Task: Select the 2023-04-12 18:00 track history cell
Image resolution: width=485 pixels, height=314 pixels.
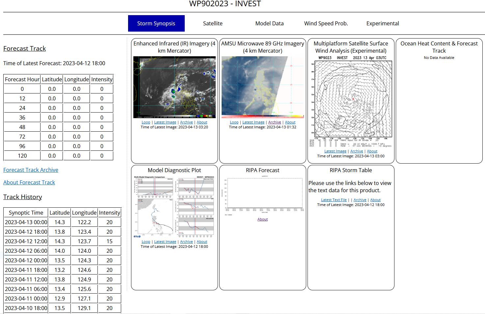Action: [26, 232]
